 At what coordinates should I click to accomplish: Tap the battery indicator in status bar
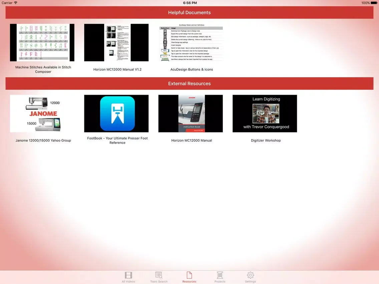coord(374,3)
